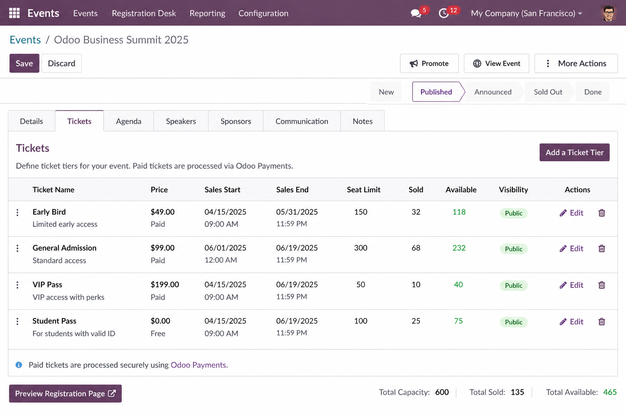
Task: Edit the Early Bird ticket
Action: [571, 213]
